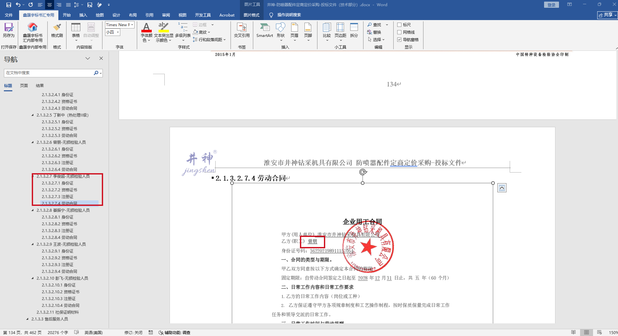
Task: Apply red 字体颜色 font color
Action: tap(146, 28)
